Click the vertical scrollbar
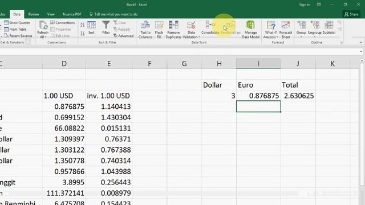The image size is (365, 205). 362,125
